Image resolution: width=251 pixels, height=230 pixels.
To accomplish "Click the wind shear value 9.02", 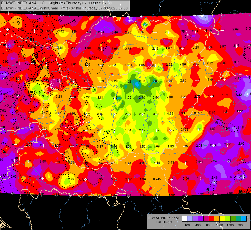I will [x=21, y=30].
